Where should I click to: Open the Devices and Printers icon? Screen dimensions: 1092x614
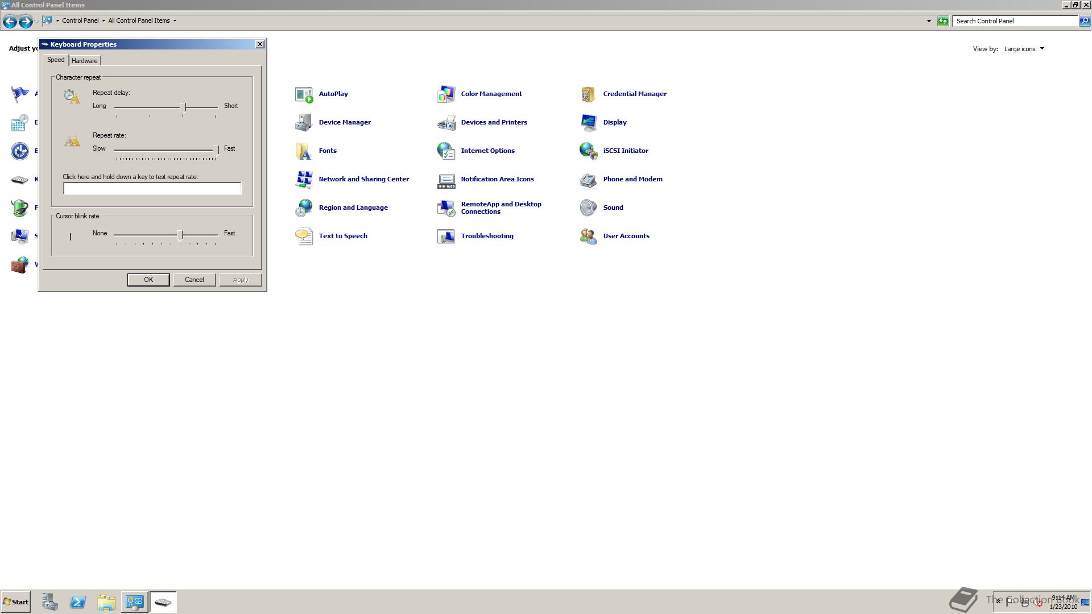446,123
